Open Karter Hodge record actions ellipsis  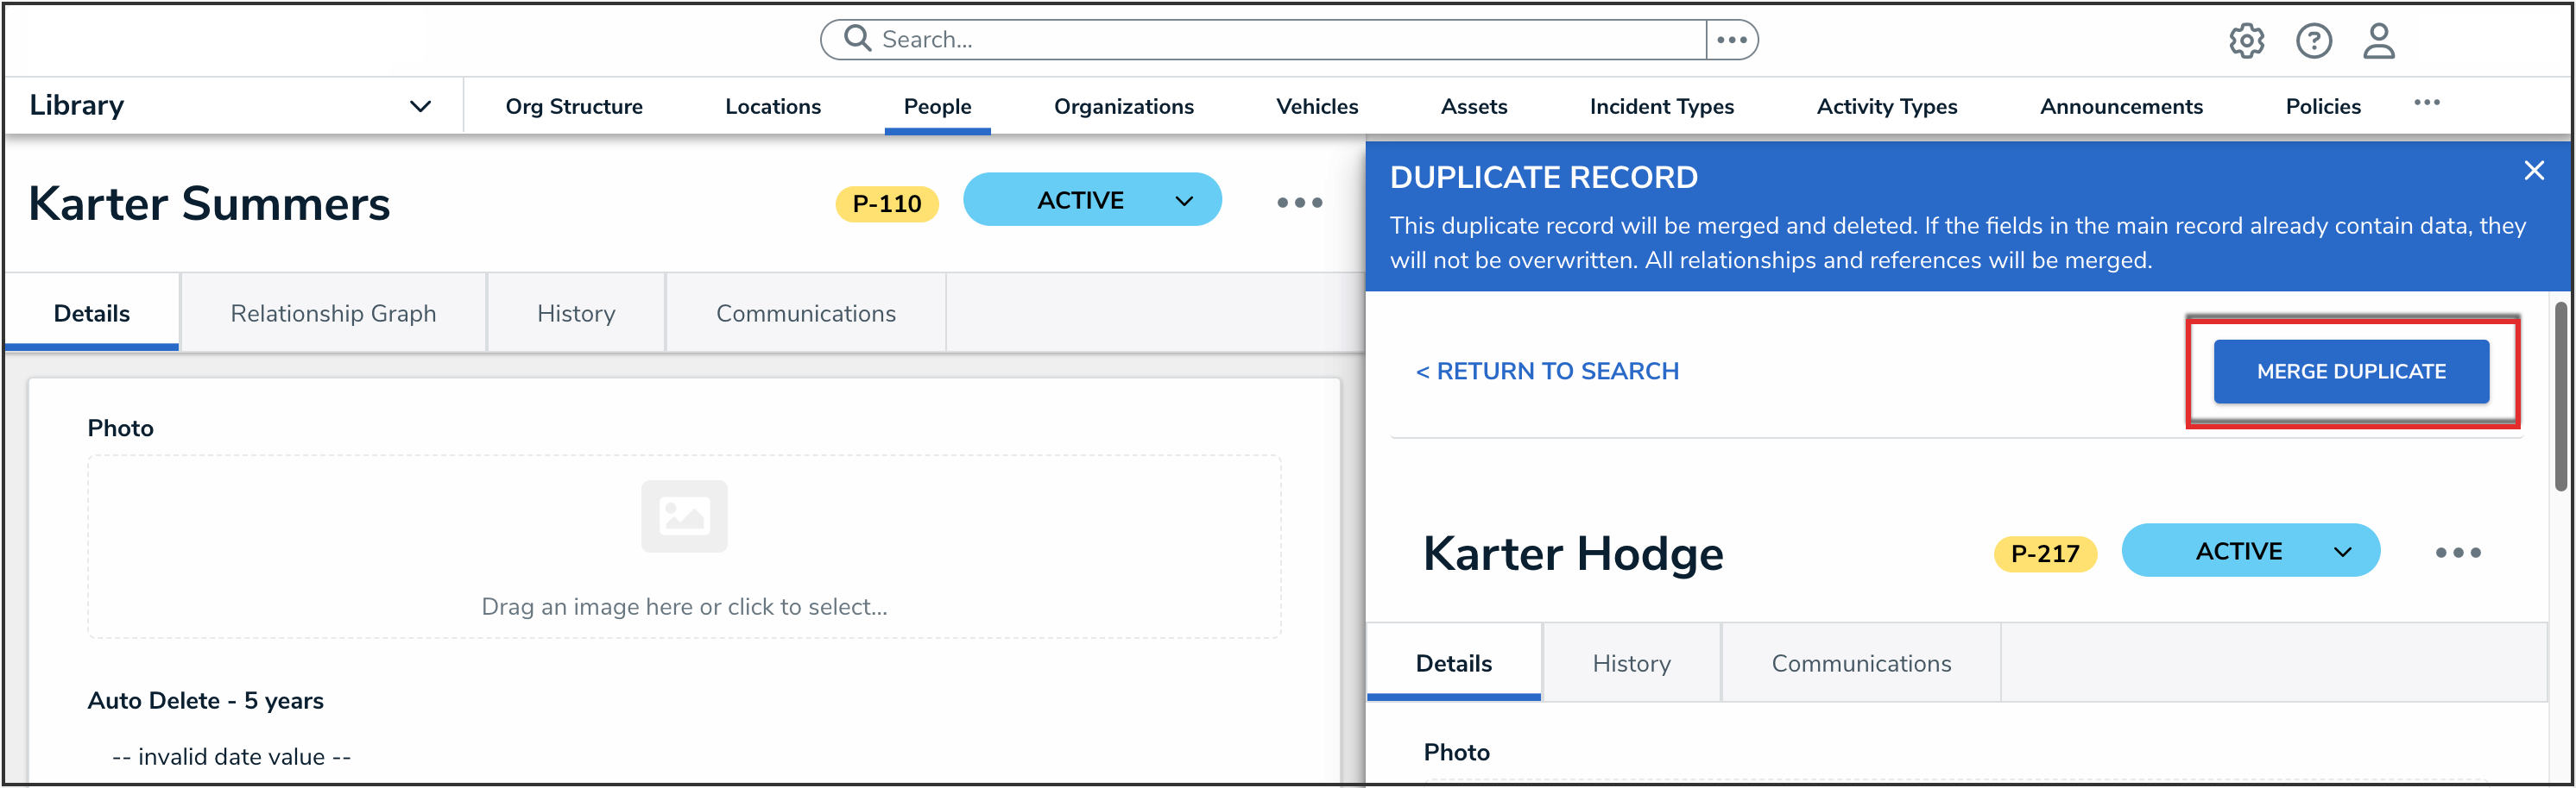coord(2457,553)
